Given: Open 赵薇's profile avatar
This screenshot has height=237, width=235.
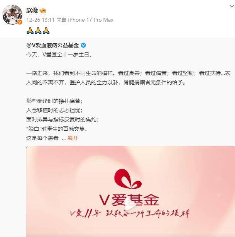Looking at the screenshot, I should (x=12, y=15).
